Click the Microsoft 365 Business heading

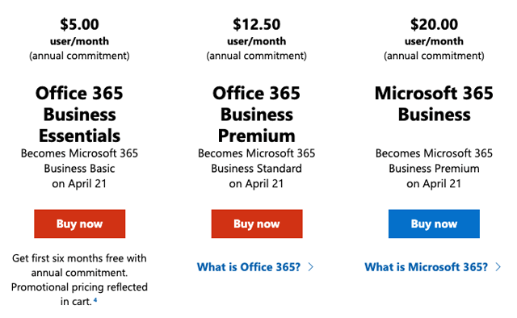(x=434, y=104)
